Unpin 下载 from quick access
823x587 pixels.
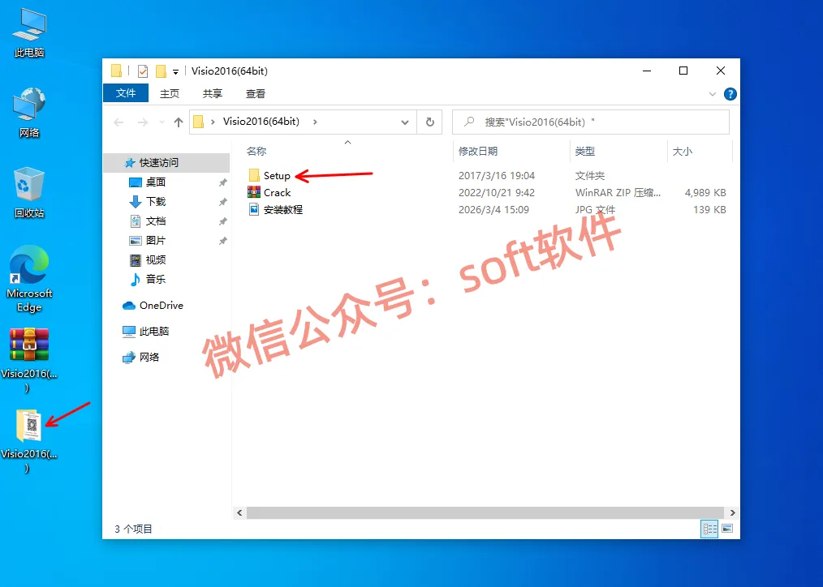point(223,202)
